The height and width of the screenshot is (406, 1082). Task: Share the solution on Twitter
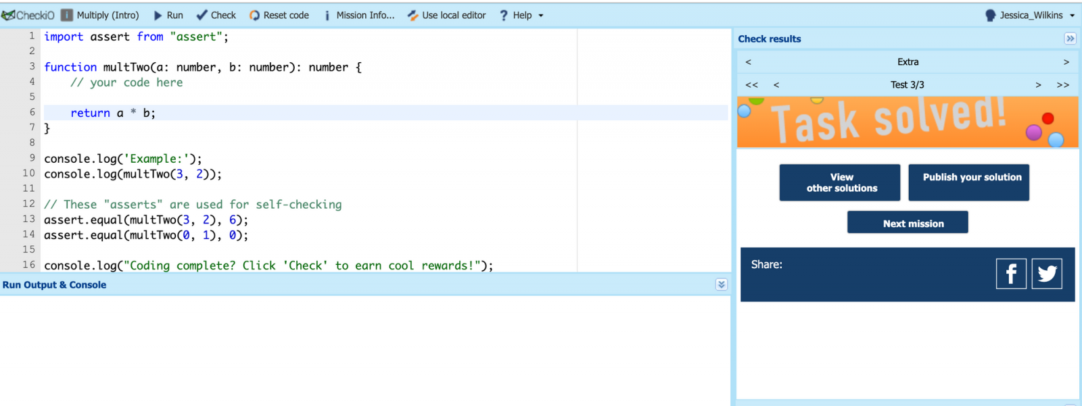pos(1047,274)
